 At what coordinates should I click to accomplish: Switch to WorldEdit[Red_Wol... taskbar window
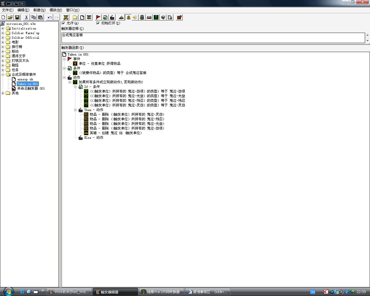(69, 292)
